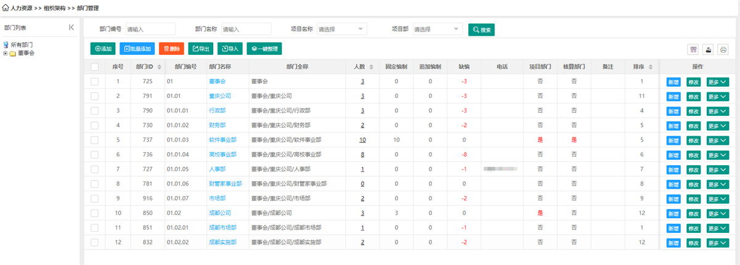This screenshot has width=740, height=265.
Task: Toggle the select-all header checkbox
Action: click(94, 67)
